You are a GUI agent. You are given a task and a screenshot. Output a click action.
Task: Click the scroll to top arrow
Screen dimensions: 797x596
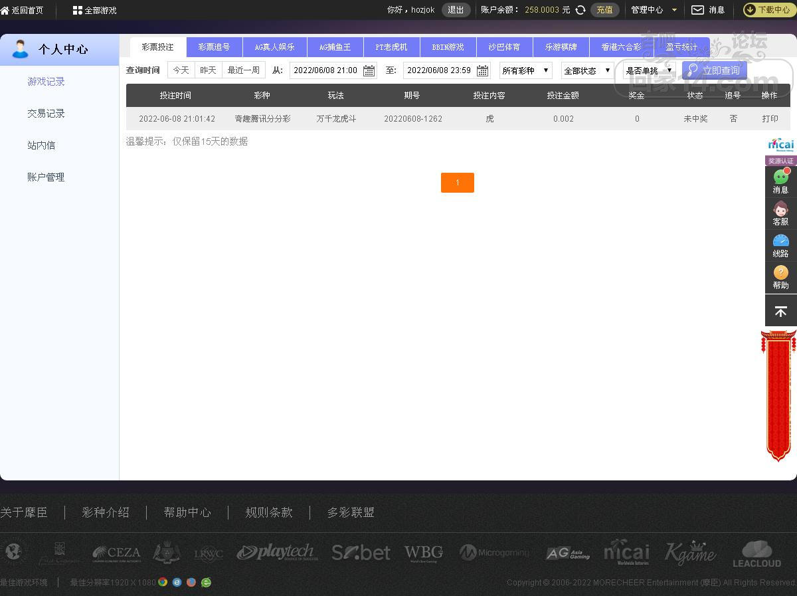[x=780, y=311]
